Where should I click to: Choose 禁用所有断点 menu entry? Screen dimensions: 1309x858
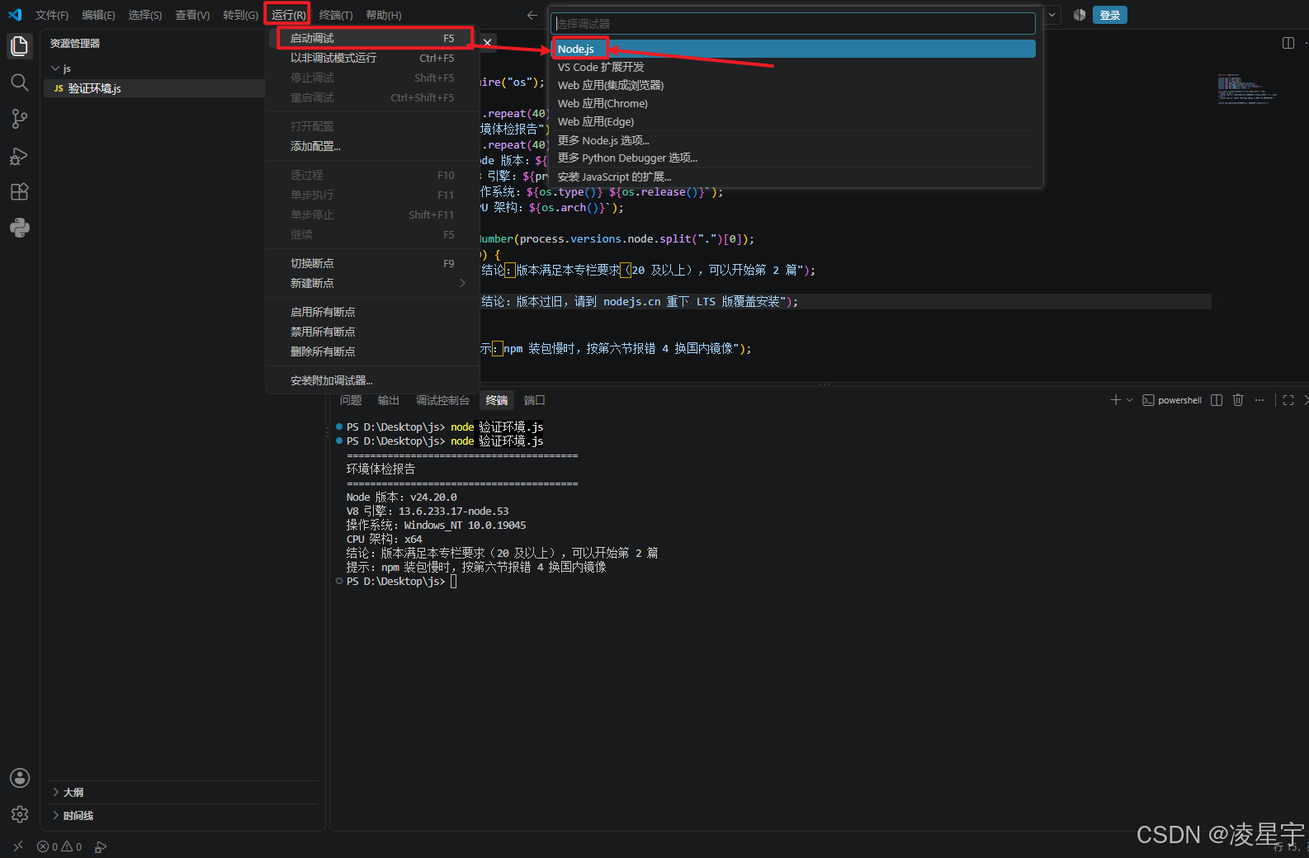[x=372, y=332]
